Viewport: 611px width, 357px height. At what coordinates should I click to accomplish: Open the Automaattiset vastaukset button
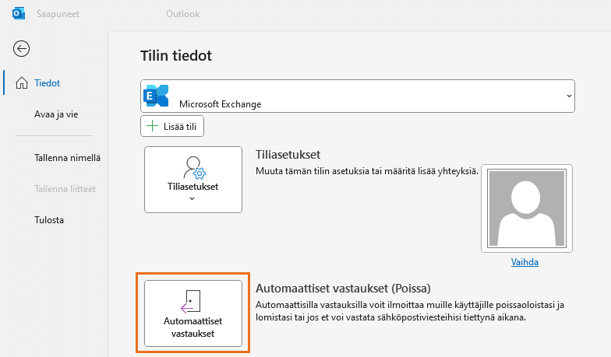(192, 313)
